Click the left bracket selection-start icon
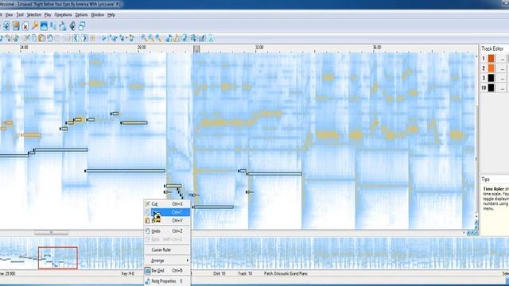509x286 pixels. [76, 38]
